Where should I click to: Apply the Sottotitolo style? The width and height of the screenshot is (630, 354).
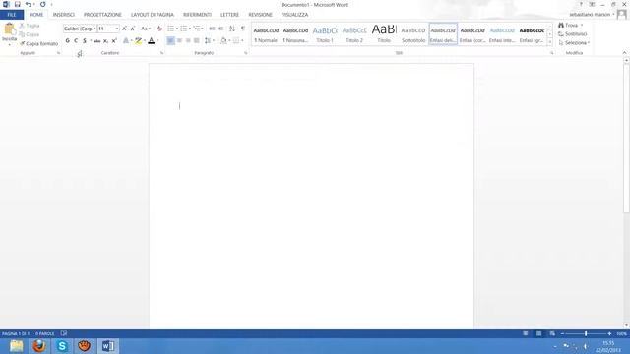pos(413,34)
